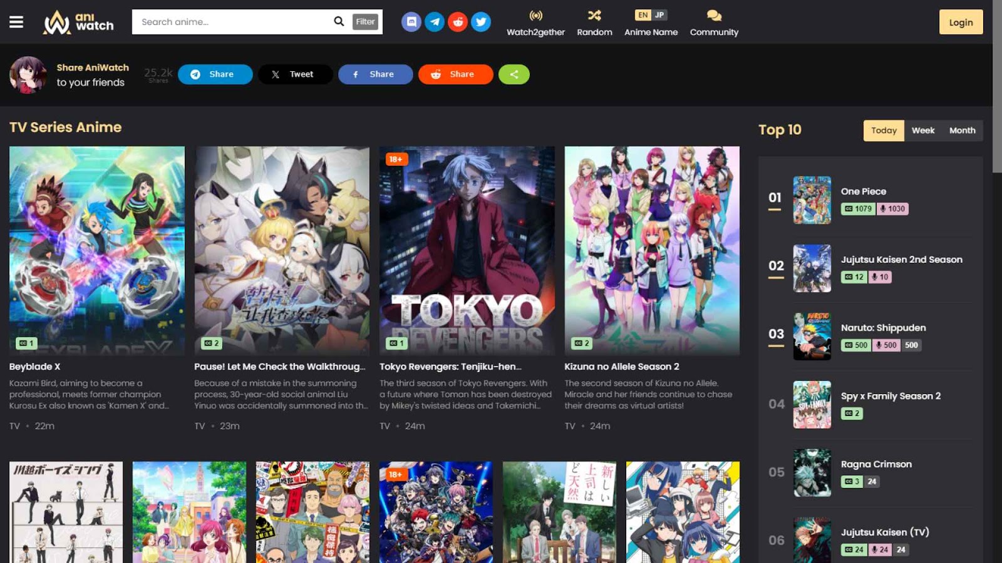The image size is (1002, 563).
Task: Click the search magnifier icon
Action: pyautogui.click(x=339, y=21)
